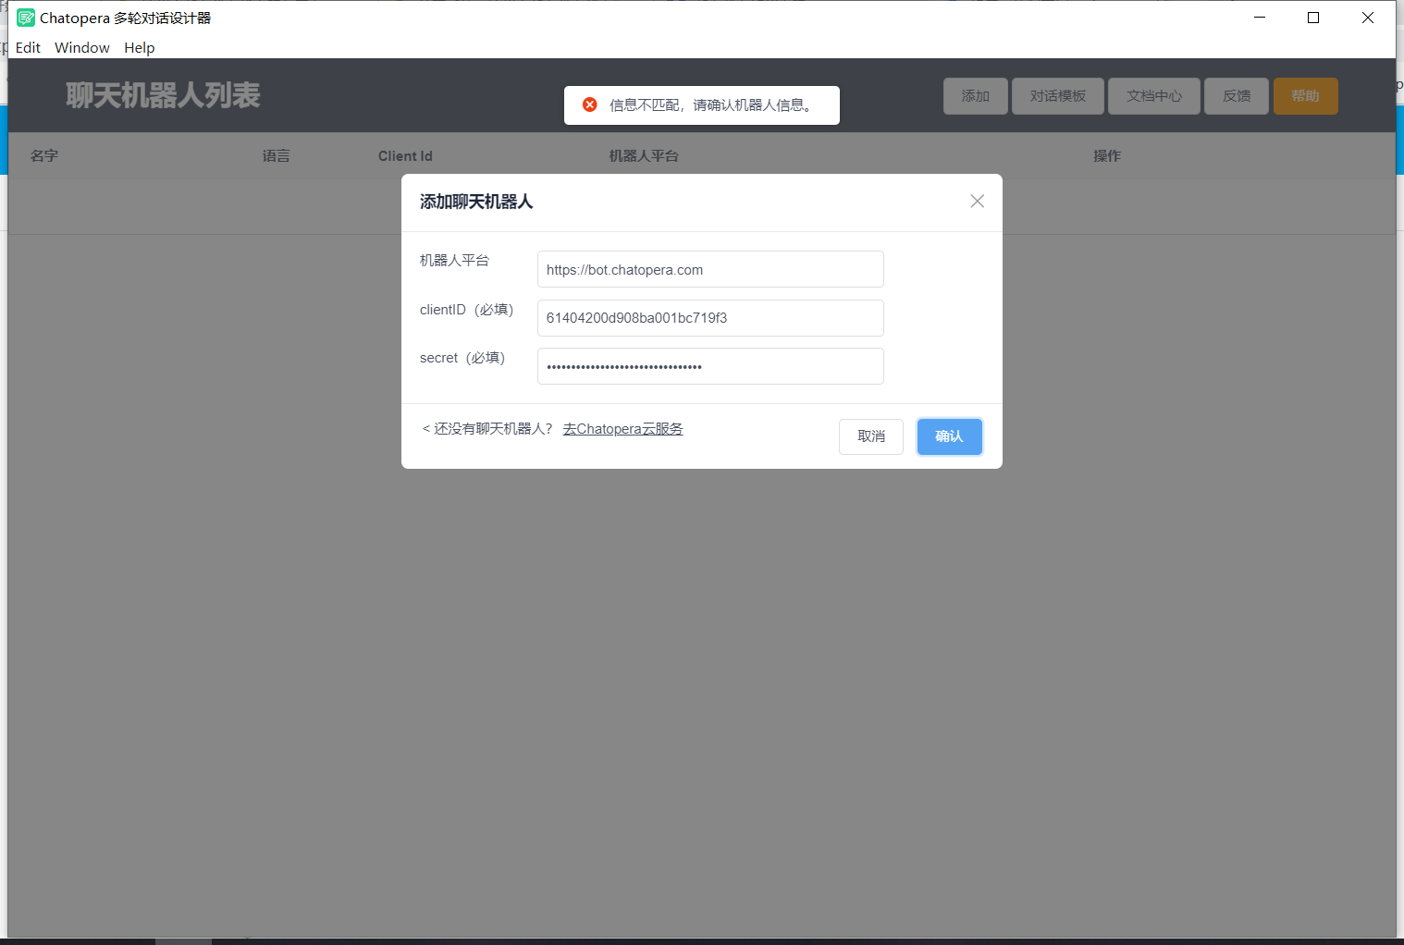Close the Chatopera application window
The height and width of the screenshot is (945, 1404).
click(x=1368, y=18)
